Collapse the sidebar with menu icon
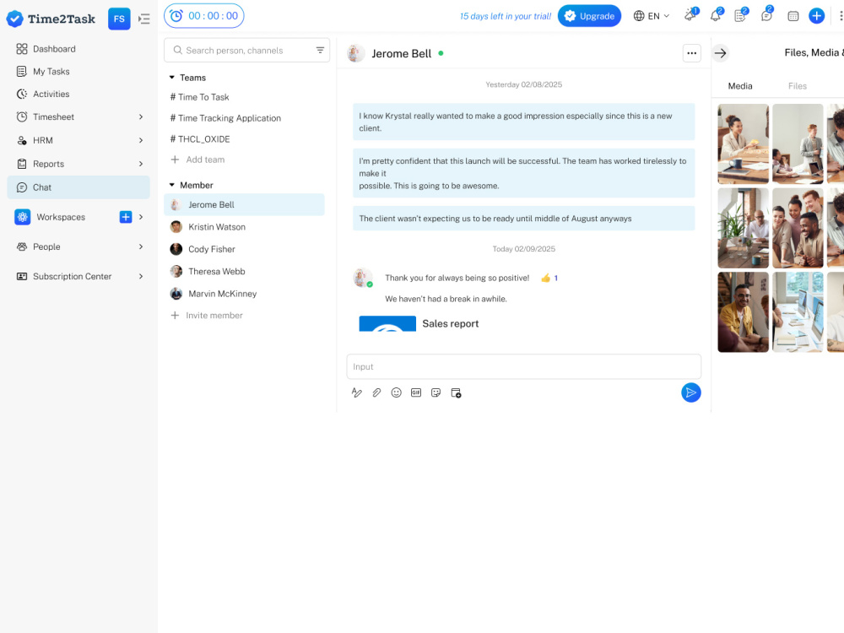 143,19
